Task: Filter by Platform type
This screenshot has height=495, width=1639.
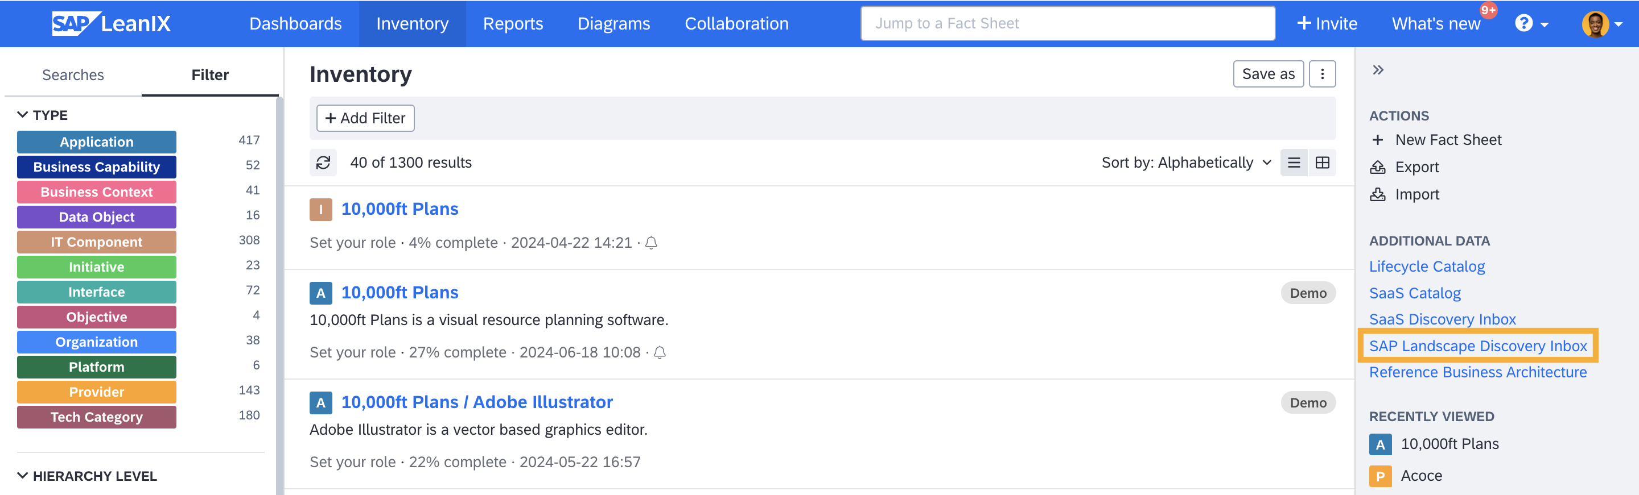Action: 97,367
